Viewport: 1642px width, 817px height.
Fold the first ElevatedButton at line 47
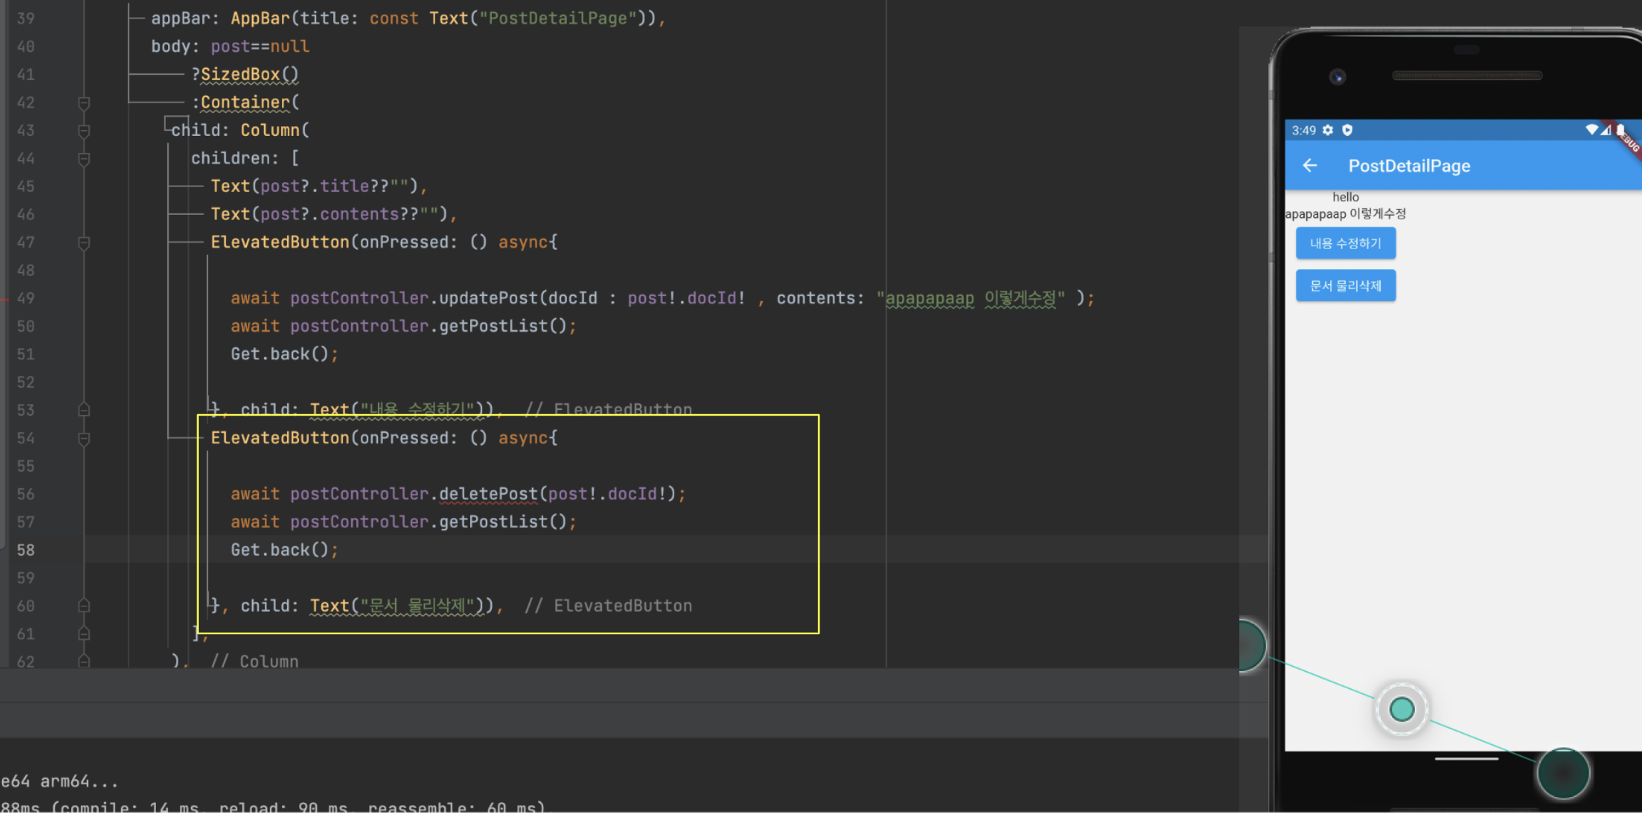tap(84, 243)
